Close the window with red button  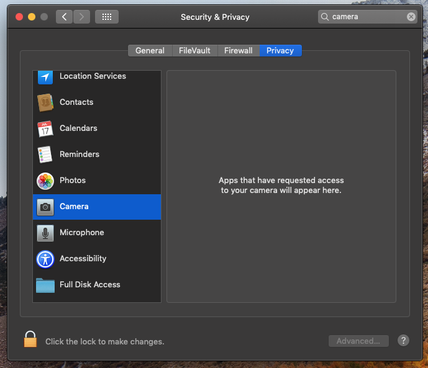tap(19, 17)
